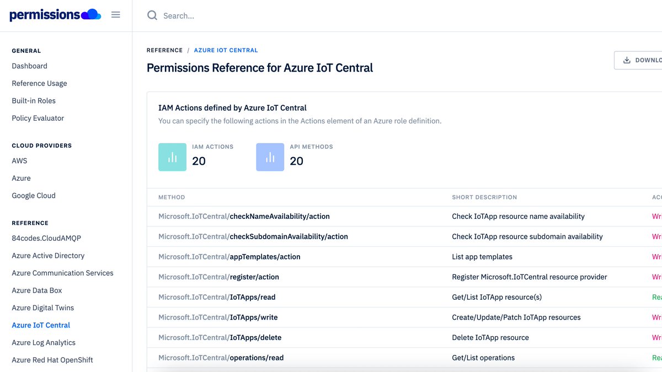Click 'Get/List IoTApp resource(s)' description
This screenshot has height=372, width=662.
click(x=496, y=297)
